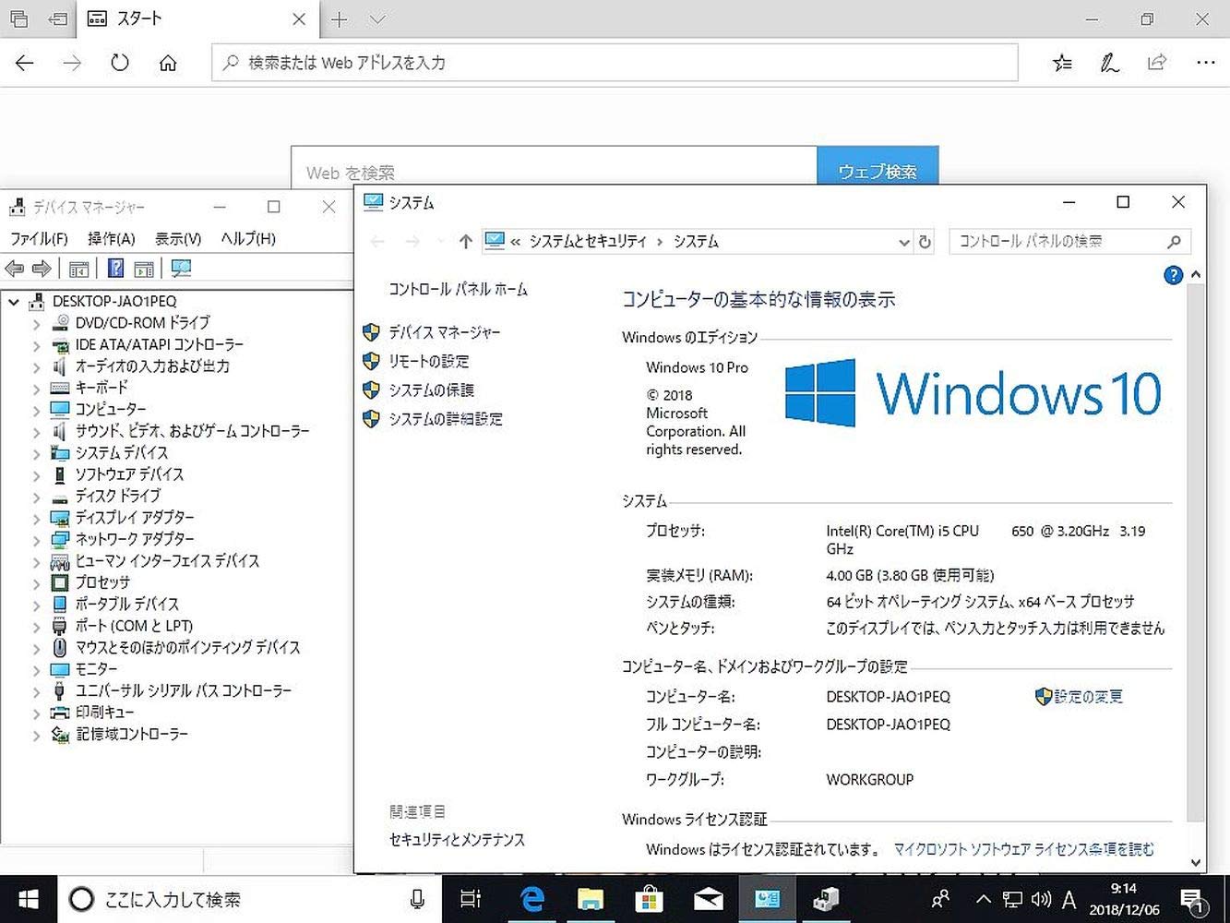
Task: Open the 操作(A) menu
Action: click(111, 238)
